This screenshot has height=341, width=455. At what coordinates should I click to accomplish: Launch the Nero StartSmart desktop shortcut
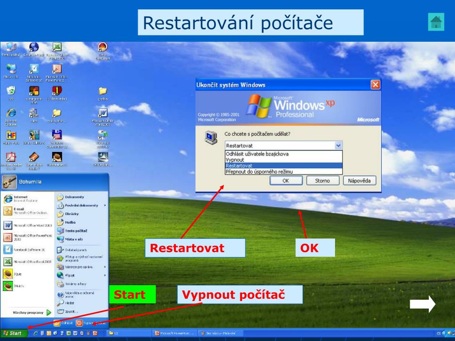pyautogui.click(x=103, y=50)
